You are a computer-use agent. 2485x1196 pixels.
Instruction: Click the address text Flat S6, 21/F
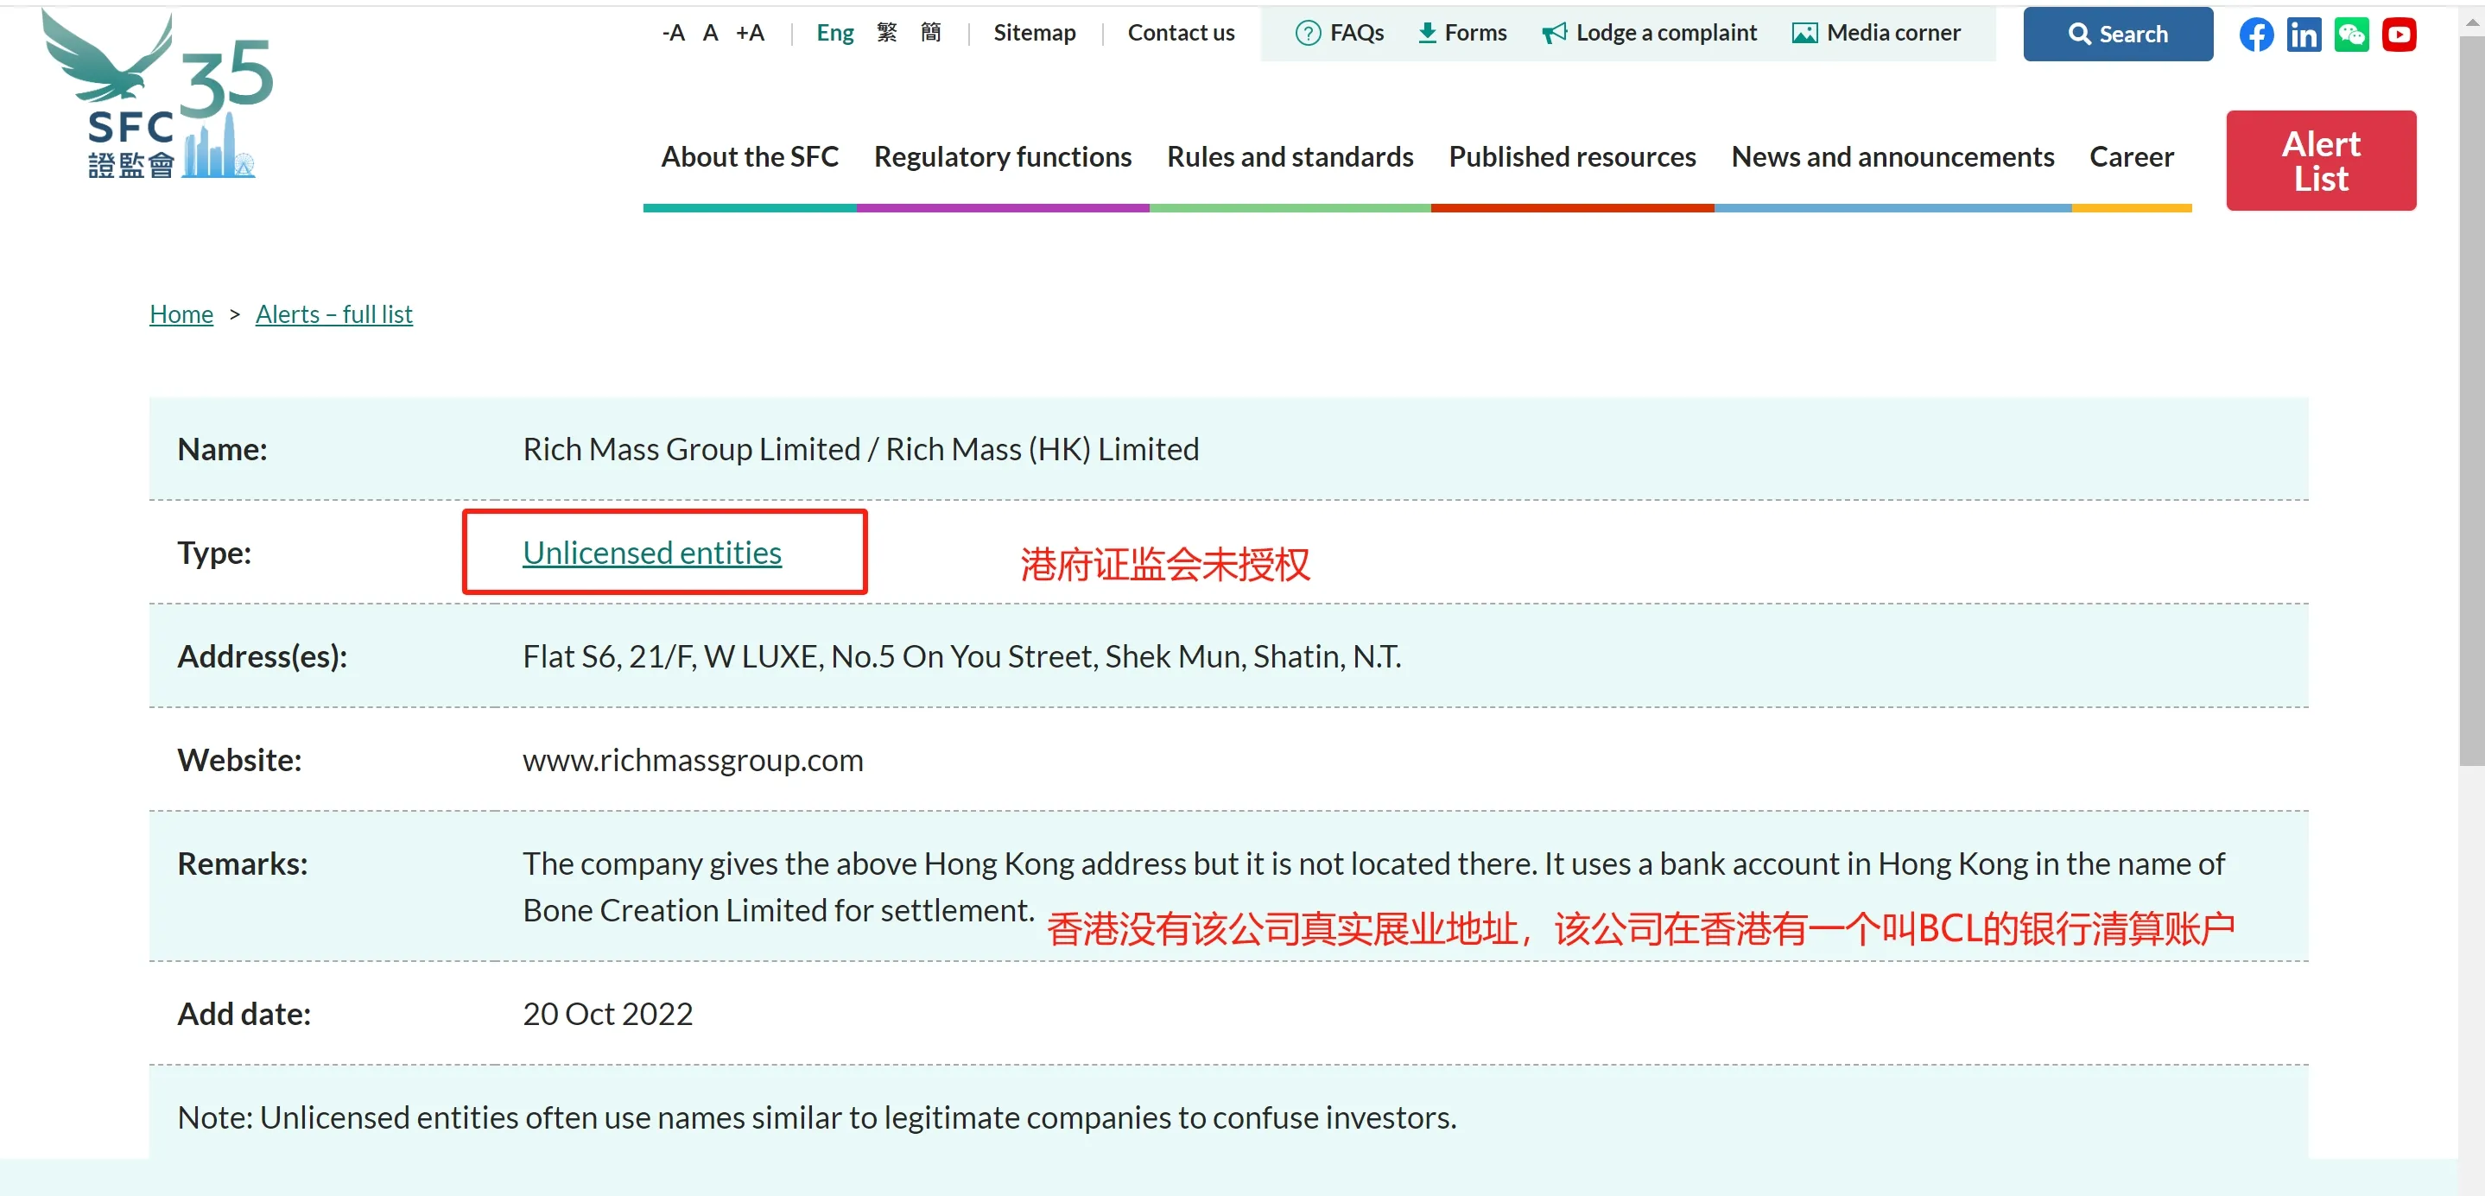click(961, 657)
